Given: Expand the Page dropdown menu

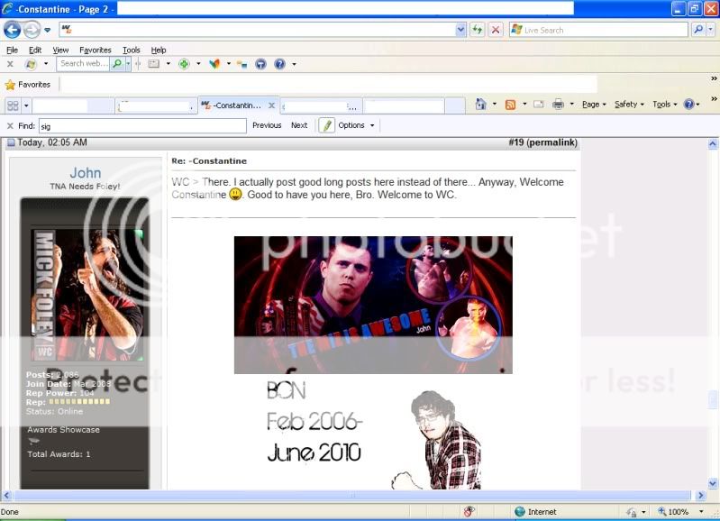Looking at the screenshot, I should tap(593, 105).
